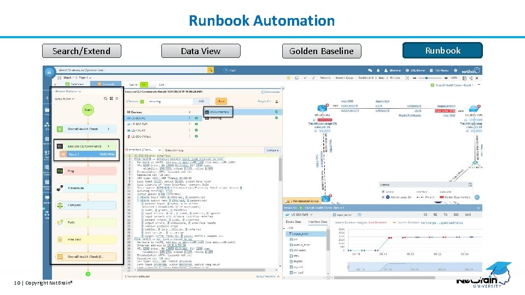Select the Ping runbook node

coord(86,171)
